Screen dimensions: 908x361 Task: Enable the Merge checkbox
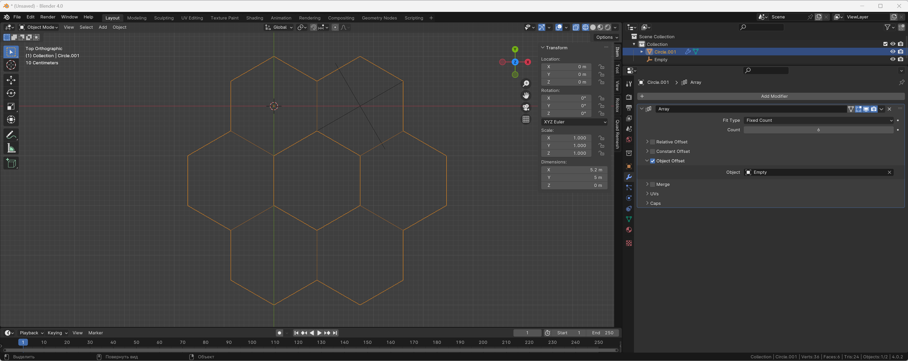[652, 184]
